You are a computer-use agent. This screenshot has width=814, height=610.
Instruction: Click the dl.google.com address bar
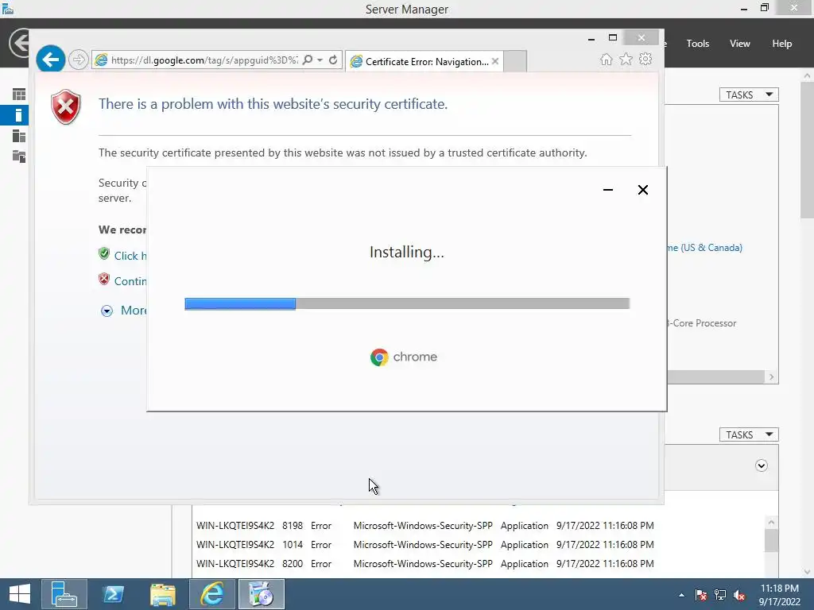click(204, 60)
